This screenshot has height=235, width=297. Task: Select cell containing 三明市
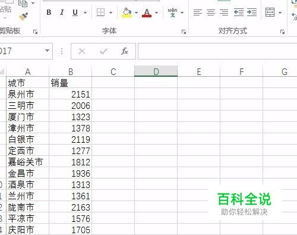[x=28, y=105]
